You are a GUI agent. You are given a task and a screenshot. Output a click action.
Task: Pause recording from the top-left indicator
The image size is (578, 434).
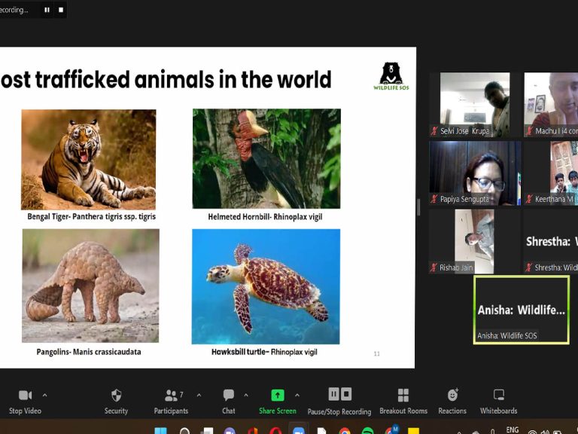[47, 10]
